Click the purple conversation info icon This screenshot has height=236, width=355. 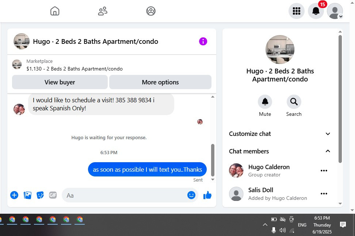click(x=203, y=41)
